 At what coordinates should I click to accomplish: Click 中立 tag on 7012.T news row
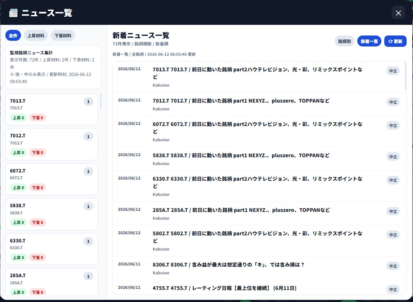[x=393, y=102]
